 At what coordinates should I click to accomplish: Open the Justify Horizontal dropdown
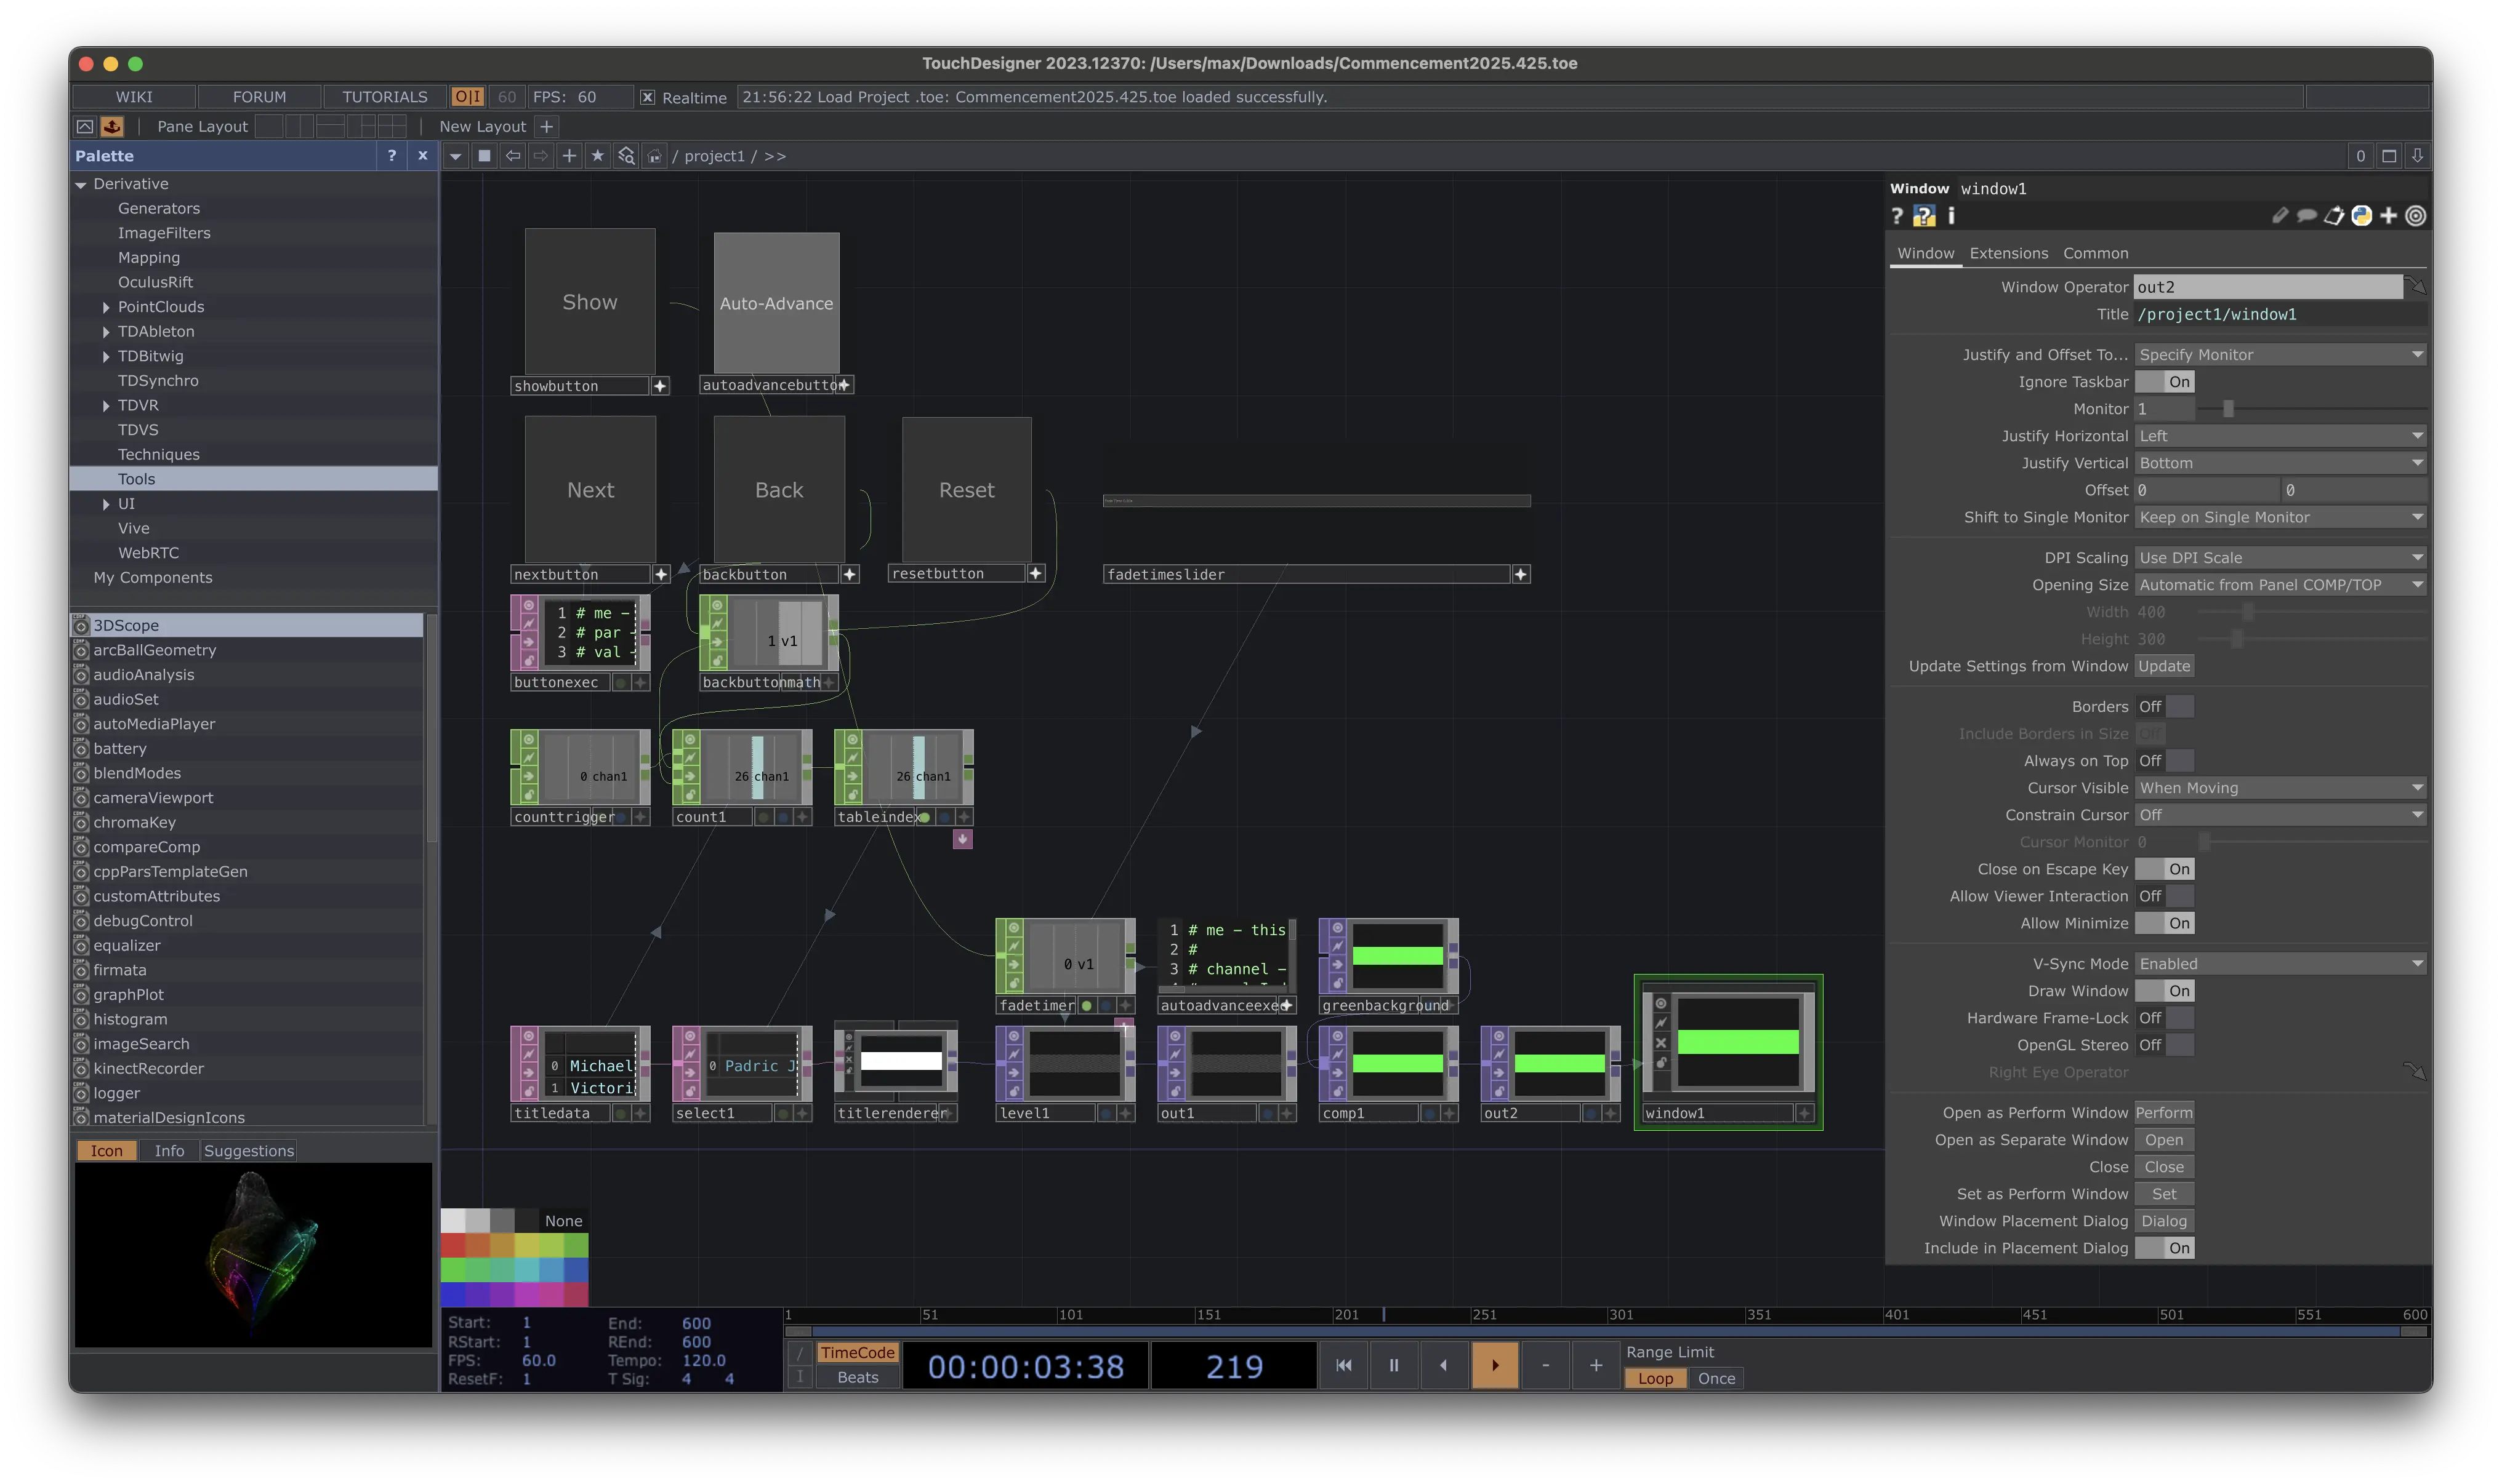pyautogui.click(x=2280, y=436)
